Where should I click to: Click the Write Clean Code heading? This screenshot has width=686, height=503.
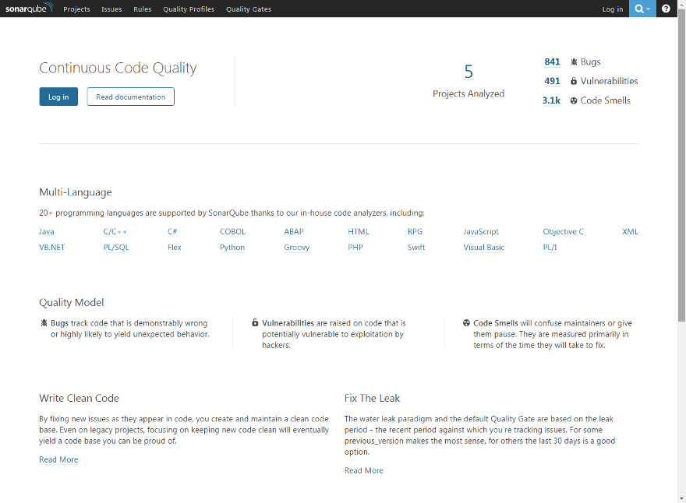80,398
